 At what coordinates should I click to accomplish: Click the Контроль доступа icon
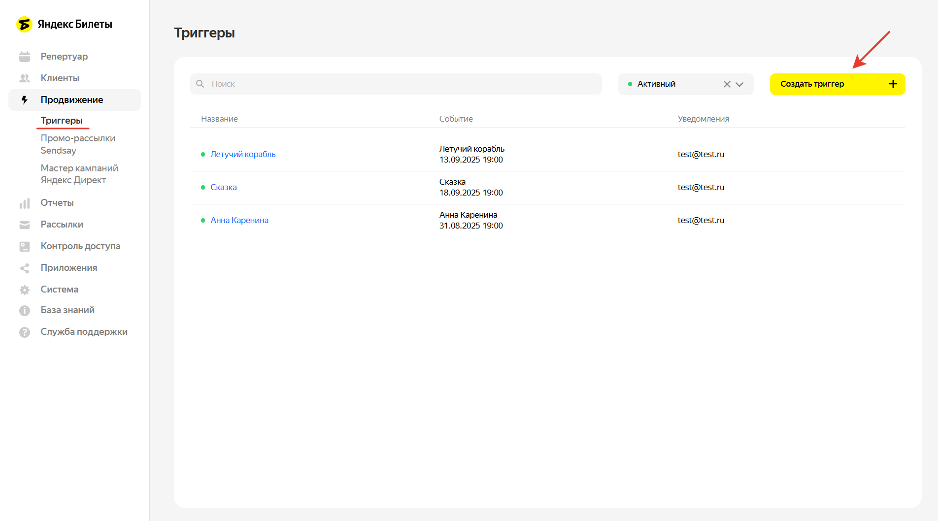[25, 246]
